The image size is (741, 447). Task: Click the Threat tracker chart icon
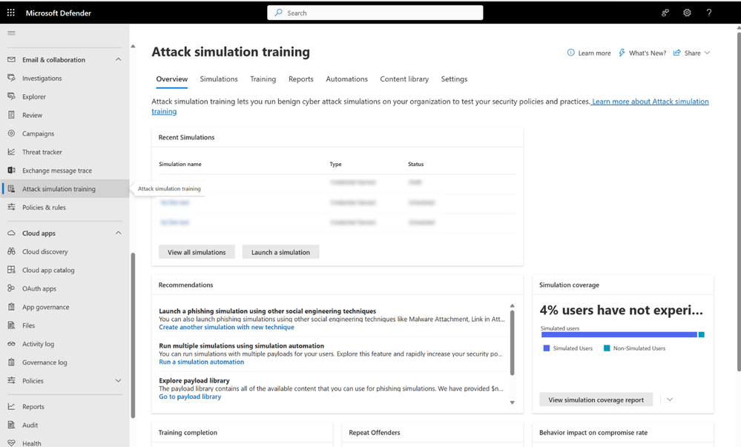point(11,152)
